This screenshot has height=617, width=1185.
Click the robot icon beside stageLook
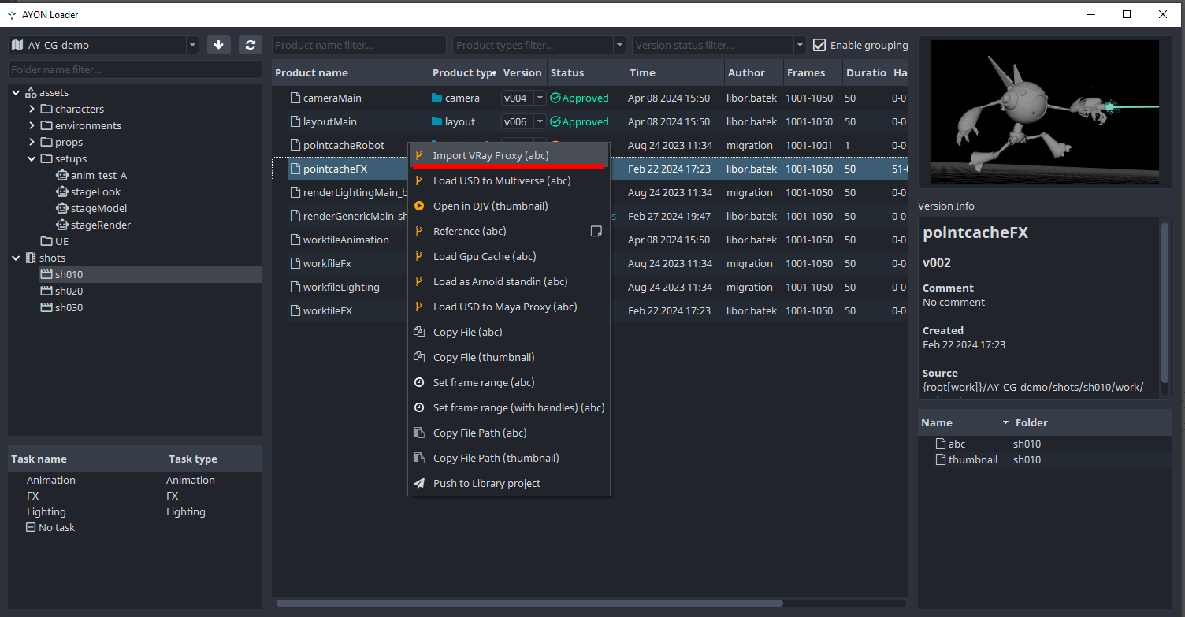62,191
